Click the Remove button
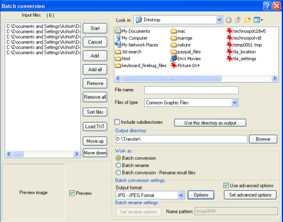The width and height of the screenshot is (283, 222). pos(95,83)
